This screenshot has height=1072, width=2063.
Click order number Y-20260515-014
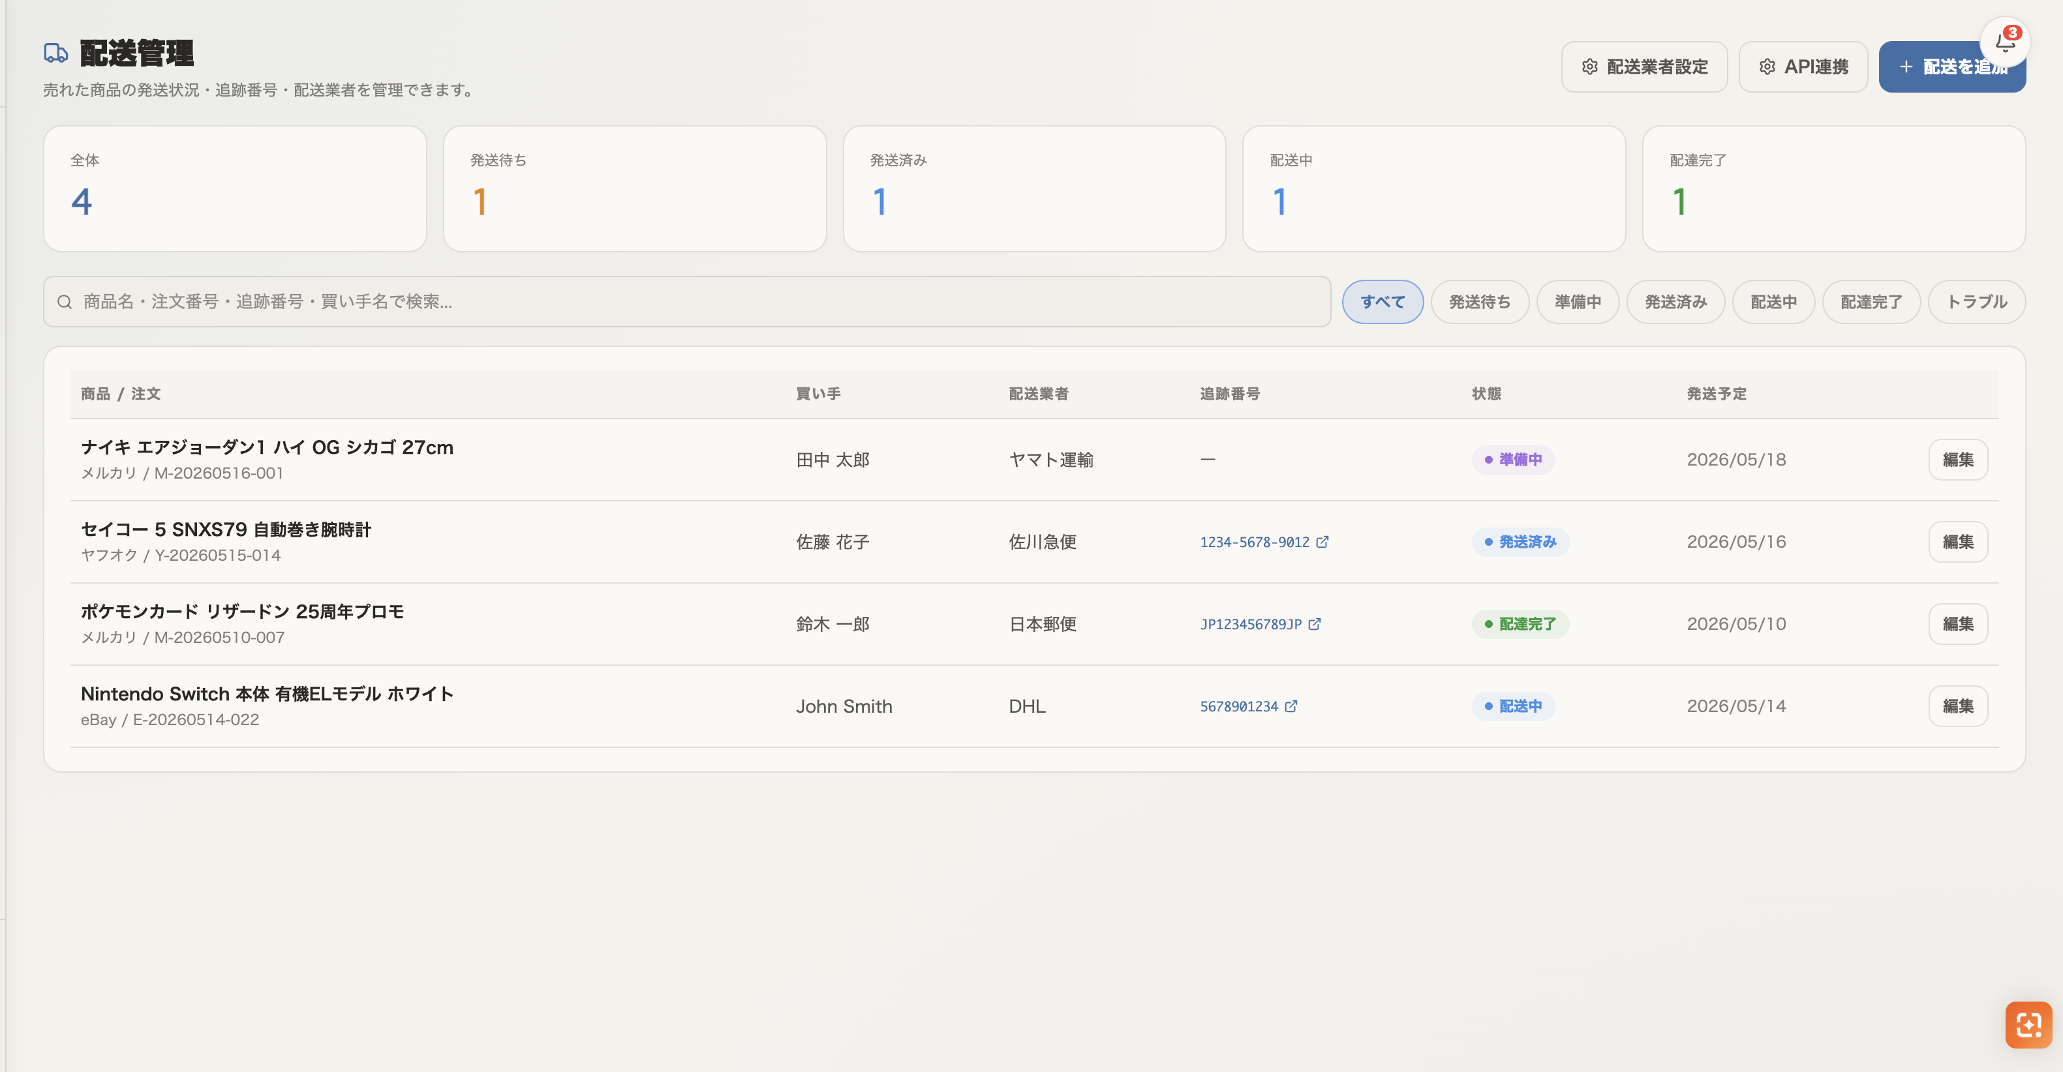217,556
